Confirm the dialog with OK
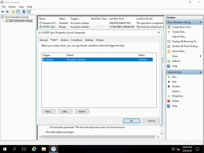Viewport: 204px width, 153px height. click(131, 121)
